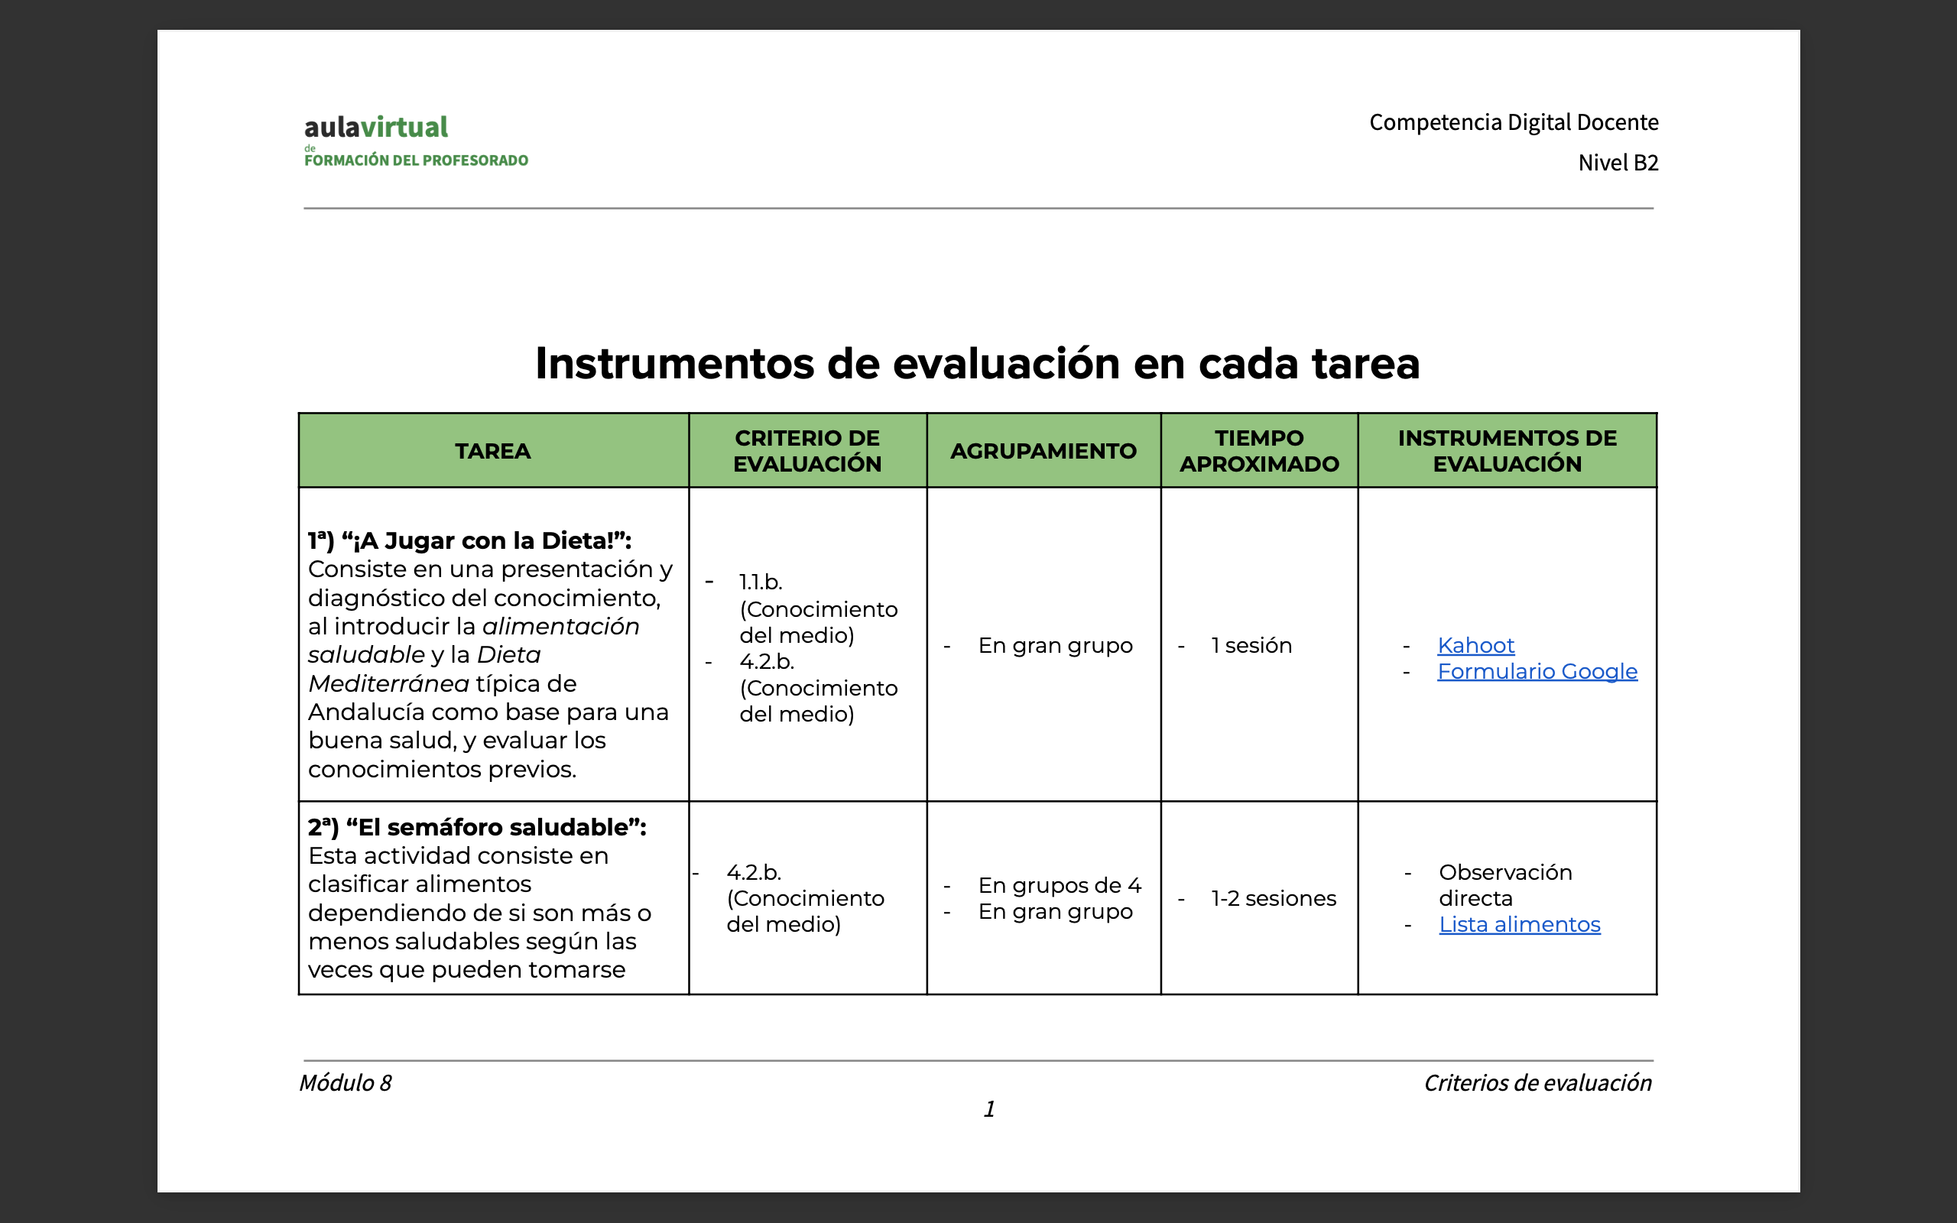The image size is (1957, 1223).
Task: Click the 'En grupos de 4' grouping entry
Action: (x=1060, y=886)
